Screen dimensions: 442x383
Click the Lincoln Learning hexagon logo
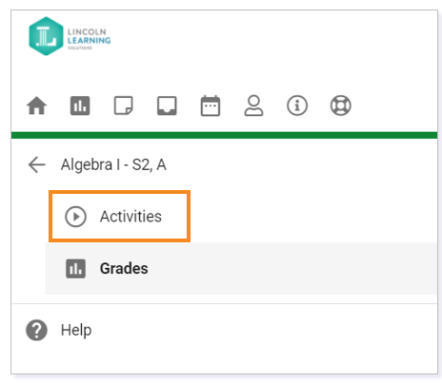46,36
